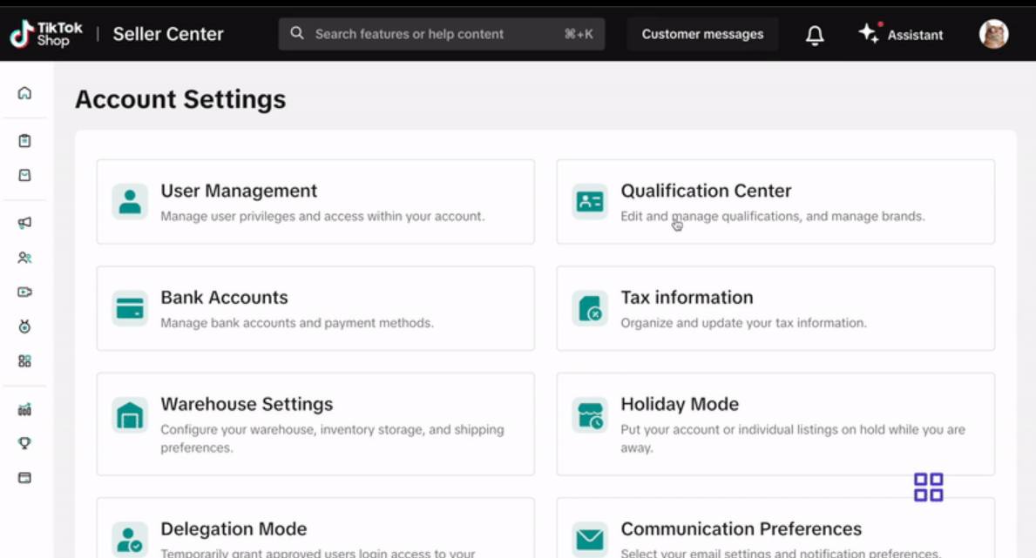
Task: Click the Seller Center title link
Action: [168, 34]
